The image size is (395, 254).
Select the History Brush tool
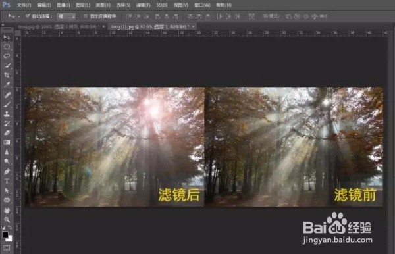click(x=7, y=123)
